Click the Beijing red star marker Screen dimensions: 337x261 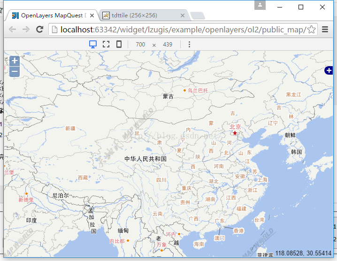point(235,133)
